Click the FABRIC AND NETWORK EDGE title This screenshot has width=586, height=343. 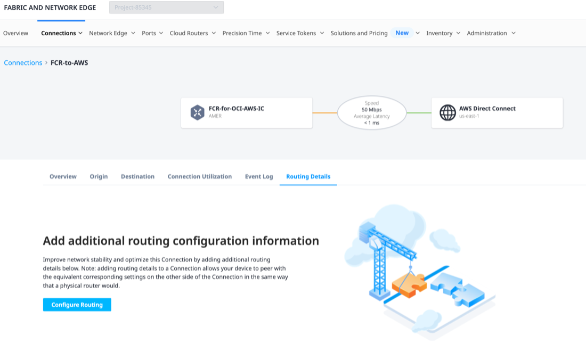pyautogui.click(x=50, y=7)
